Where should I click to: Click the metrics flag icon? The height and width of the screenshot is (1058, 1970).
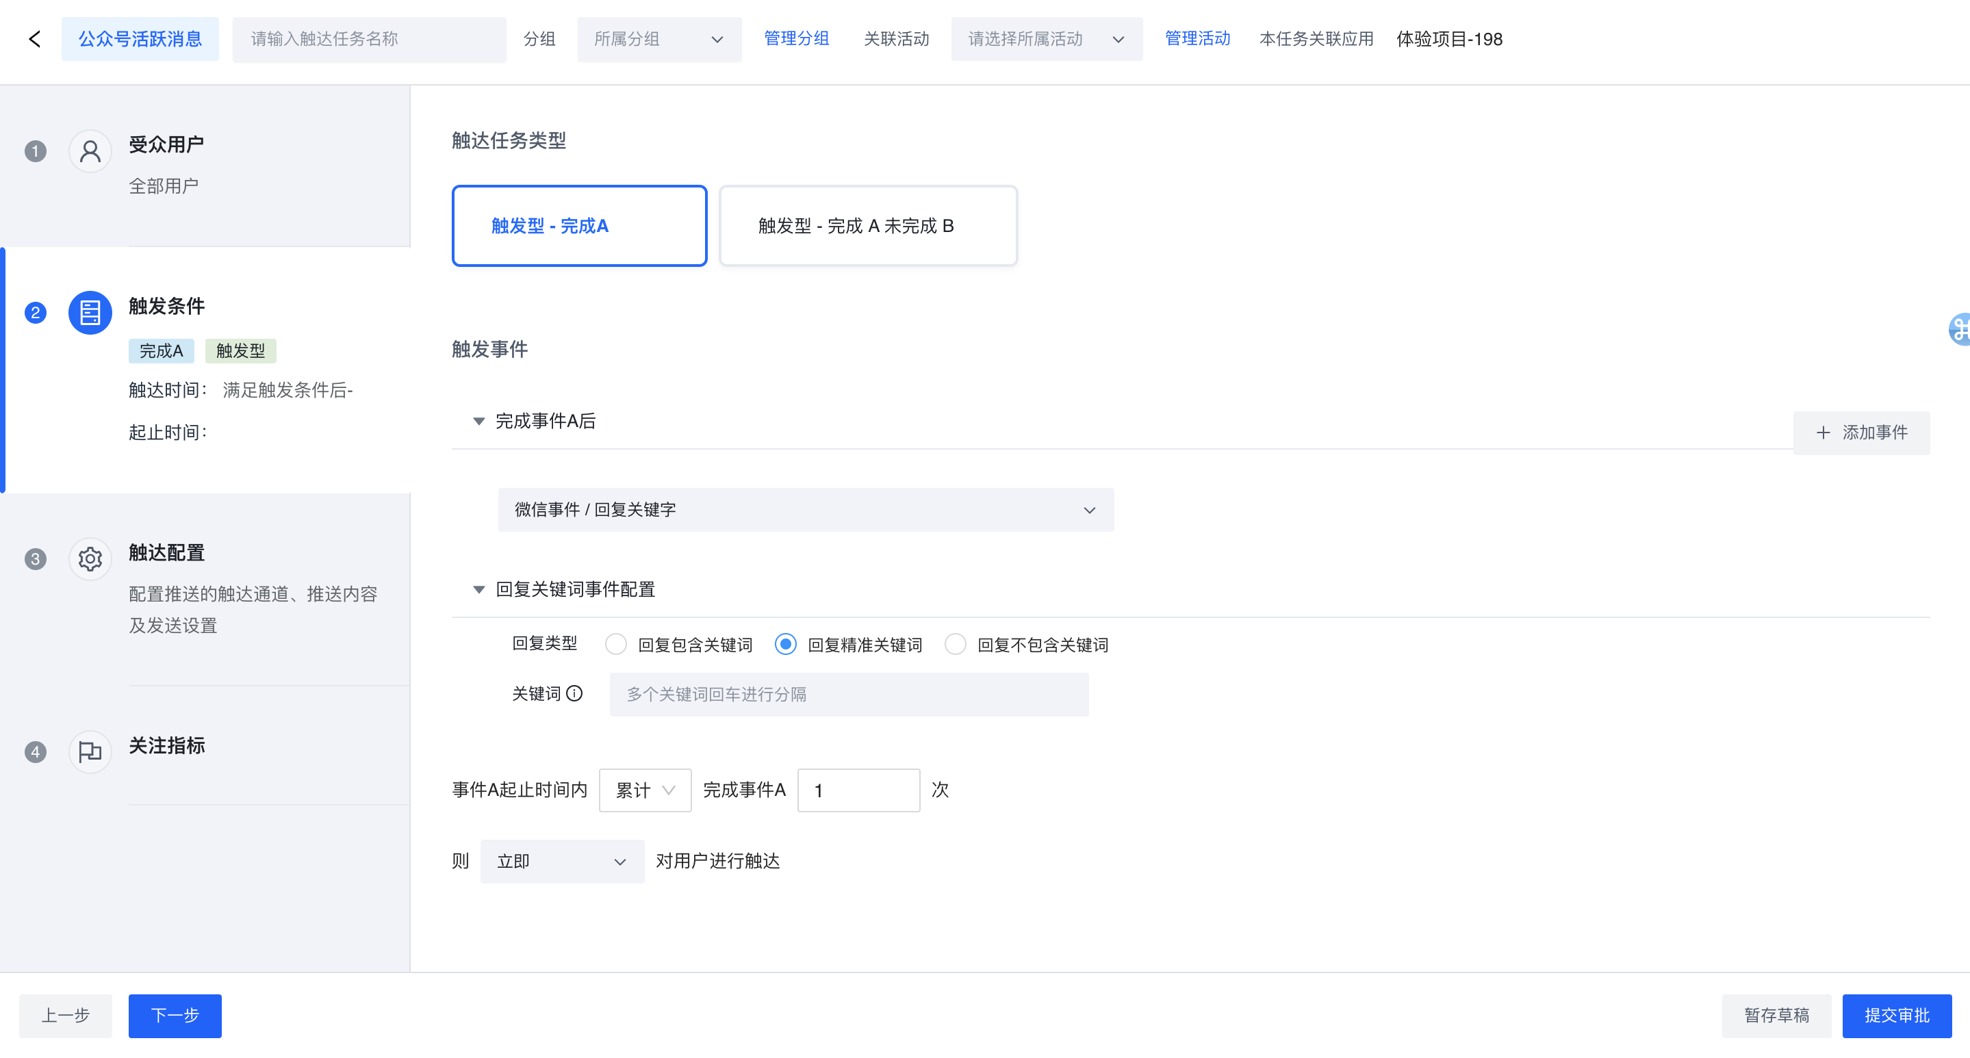(x=90, y=752)
